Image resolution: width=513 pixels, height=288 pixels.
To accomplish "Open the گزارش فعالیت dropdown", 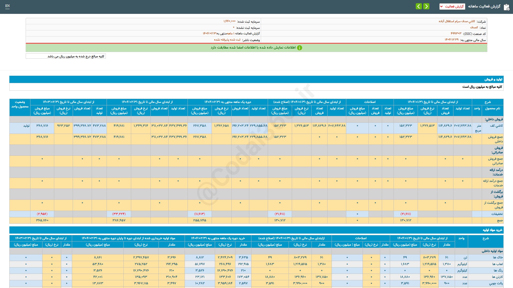I will [x=452, y=6].
